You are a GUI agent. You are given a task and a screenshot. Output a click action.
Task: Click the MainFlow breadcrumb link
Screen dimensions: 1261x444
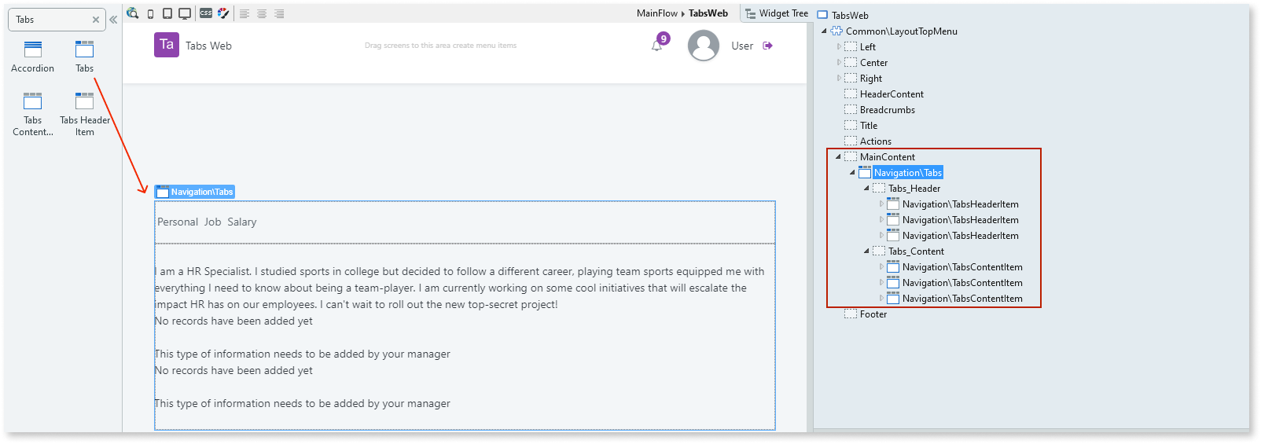pyautogui.click(x=656, y=13)
